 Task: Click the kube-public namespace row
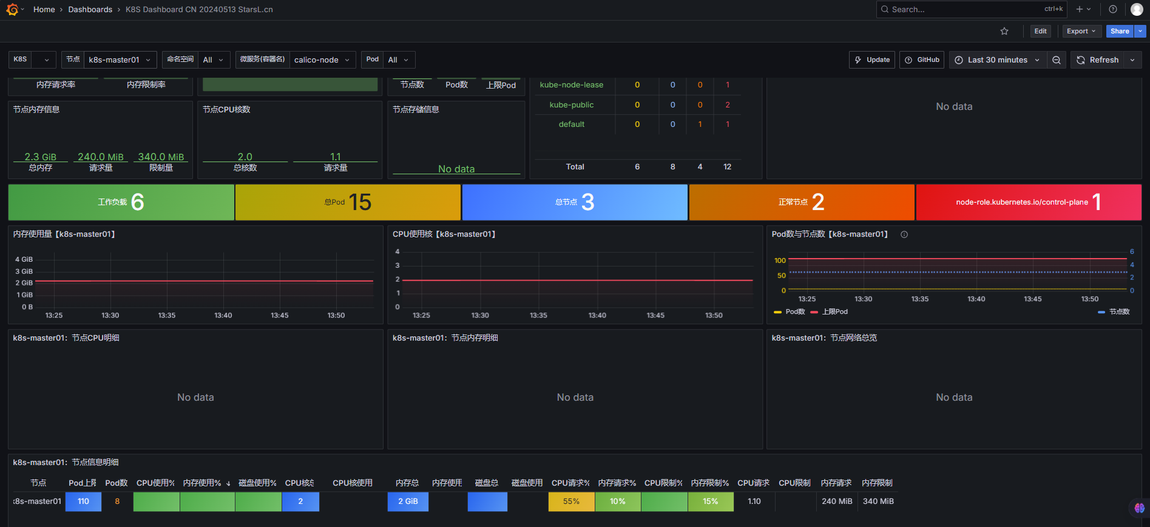tap(638, 104)
